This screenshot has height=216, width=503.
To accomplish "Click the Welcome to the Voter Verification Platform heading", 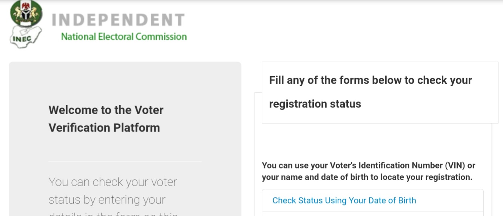I will (106, 119).
